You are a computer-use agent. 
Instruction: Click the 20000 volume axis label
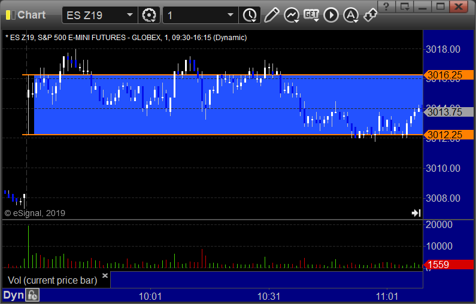[439, 225]
